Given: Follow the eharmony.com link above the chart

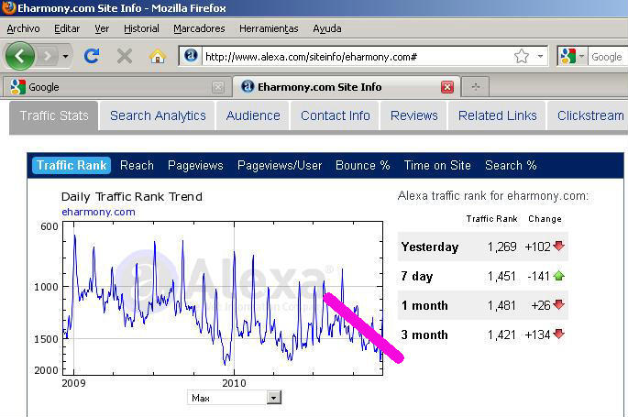Looking at the screenshot, I should coord(98,212).
